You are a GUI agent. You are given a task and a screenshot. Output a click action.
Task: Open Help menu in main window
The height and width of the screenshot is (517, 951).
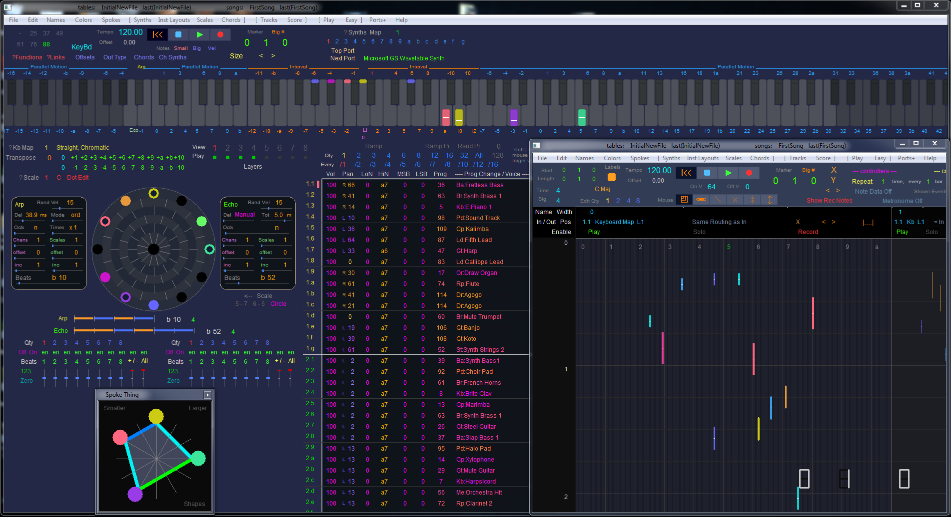pos(401,20)
